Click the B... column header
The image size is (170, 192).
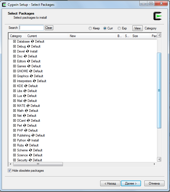click(119, 36)
